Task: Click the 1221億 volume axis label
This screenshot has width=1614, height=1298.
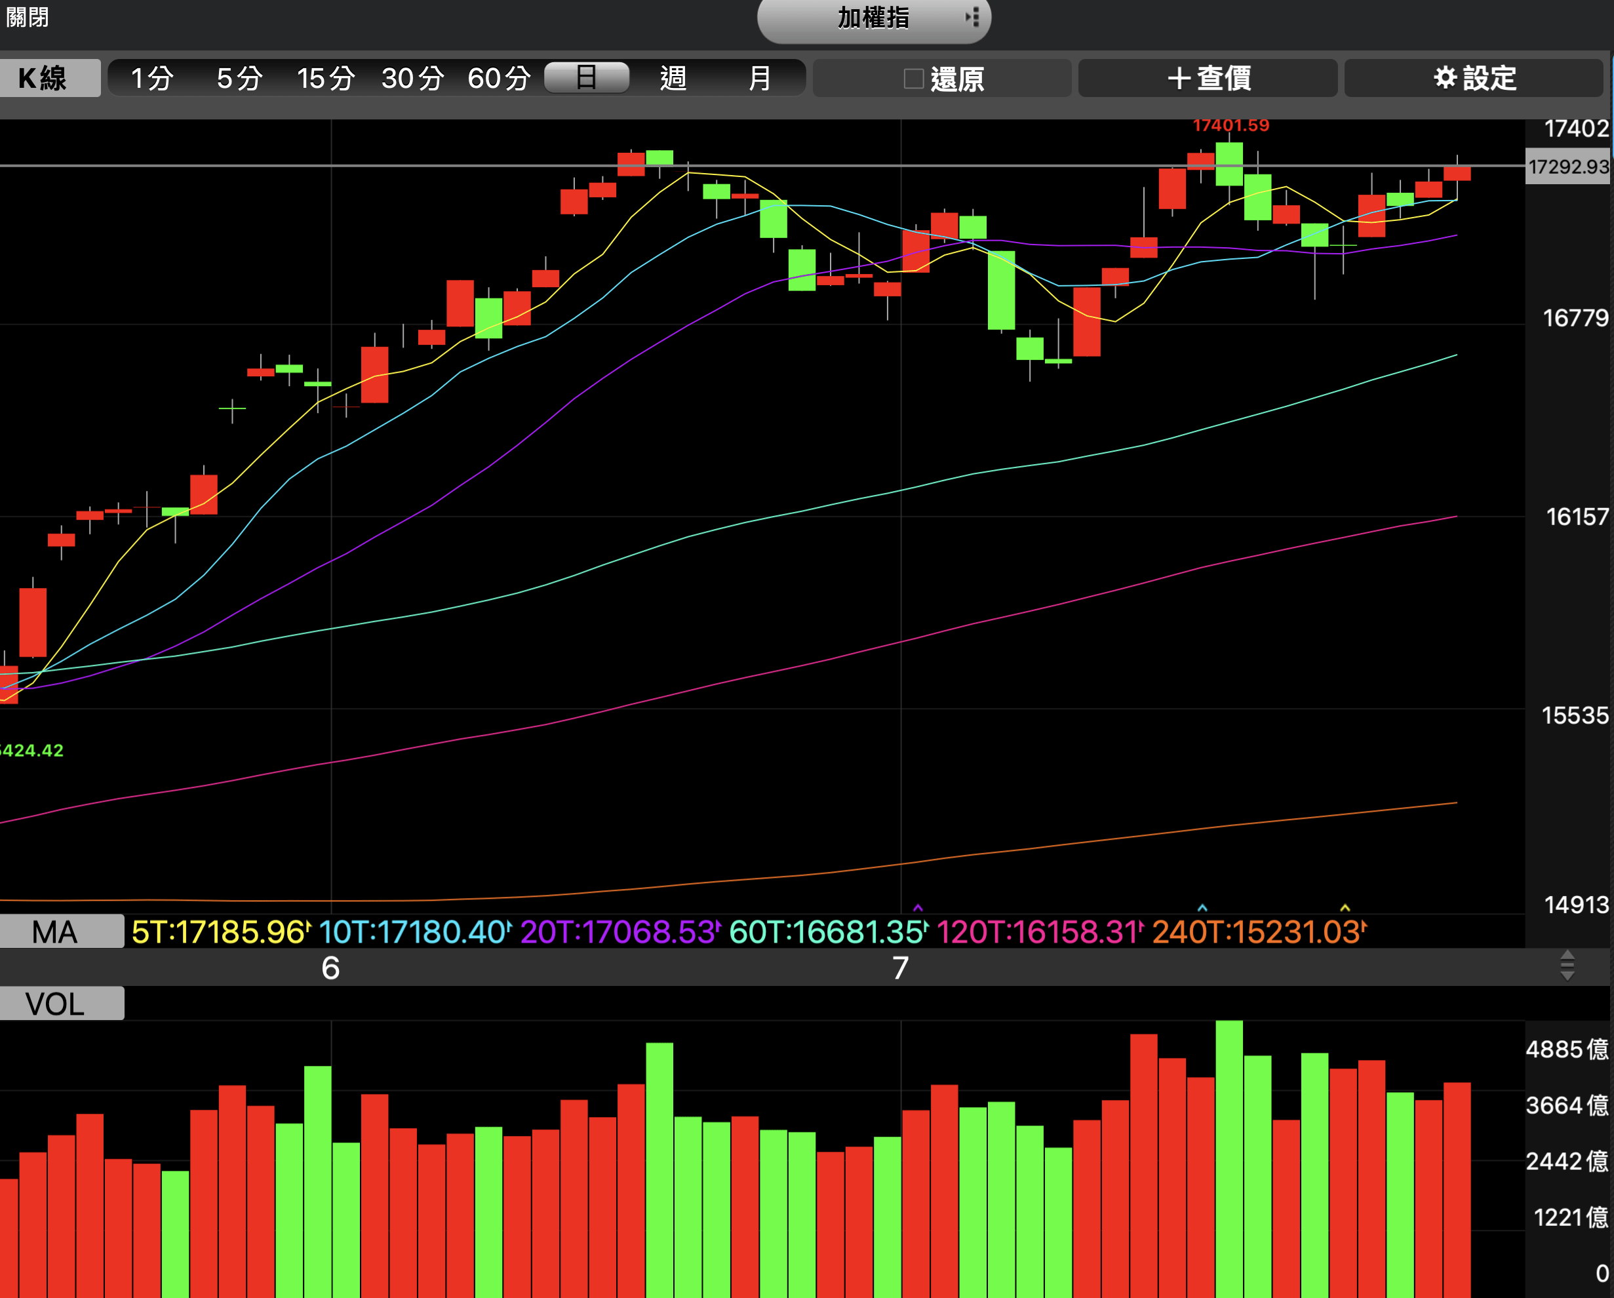Action: (1571, 1217)
